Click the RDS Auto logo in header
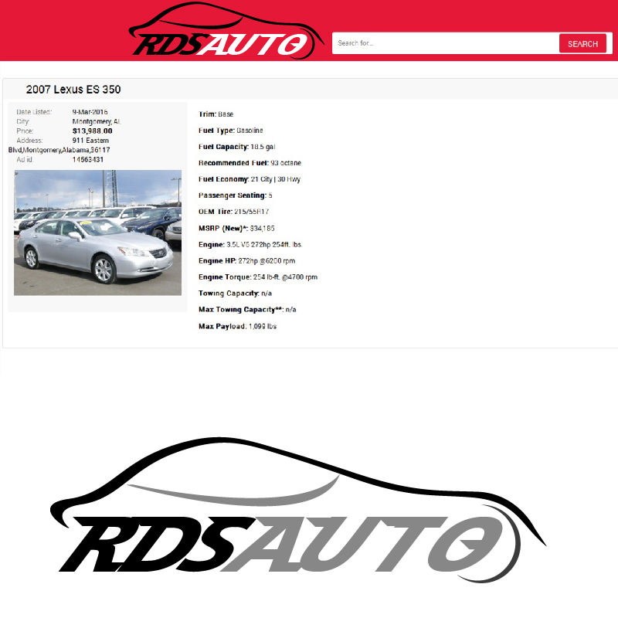618x618 pixels. coord(226,31)
